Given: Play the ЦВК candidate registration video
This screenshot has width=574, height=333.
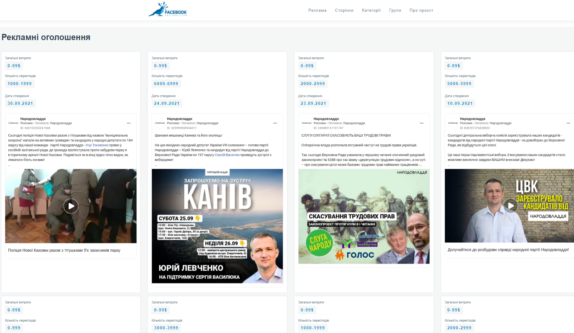Looking at the screenshot, I should (511, 206).
